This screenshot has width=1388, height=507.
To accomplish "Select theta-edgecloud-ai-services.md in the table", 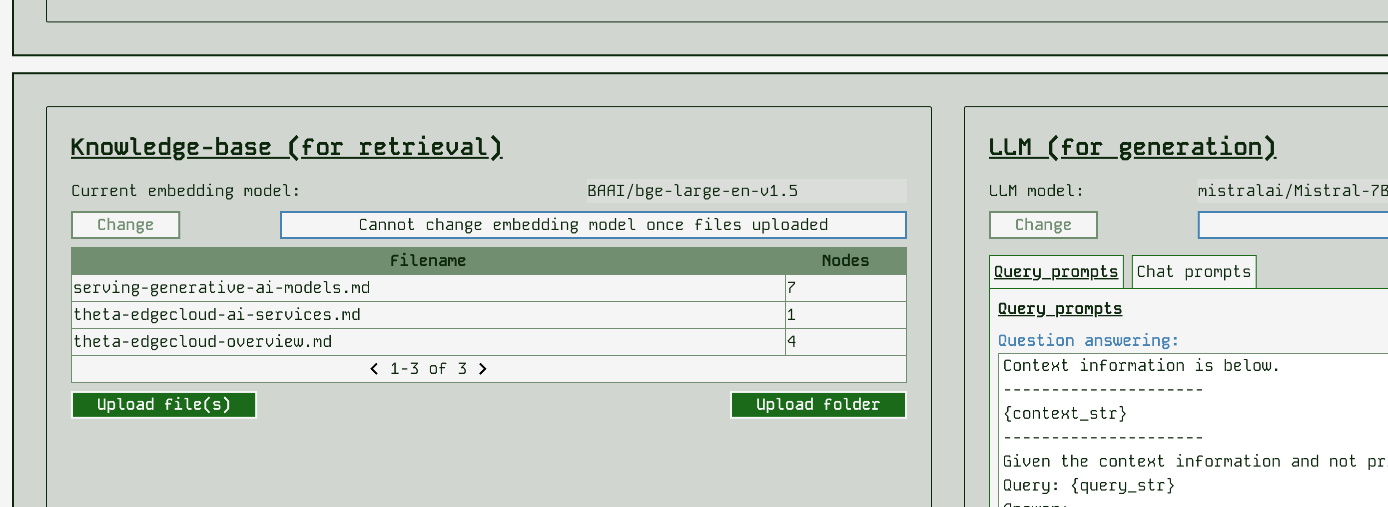I will [x=217, y=315].
